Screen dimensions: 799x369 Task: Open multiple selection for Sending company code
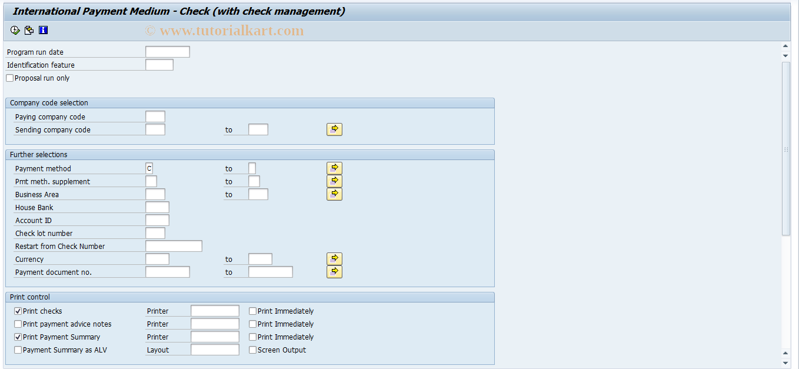pyautogui.click(x=334, y=129)
